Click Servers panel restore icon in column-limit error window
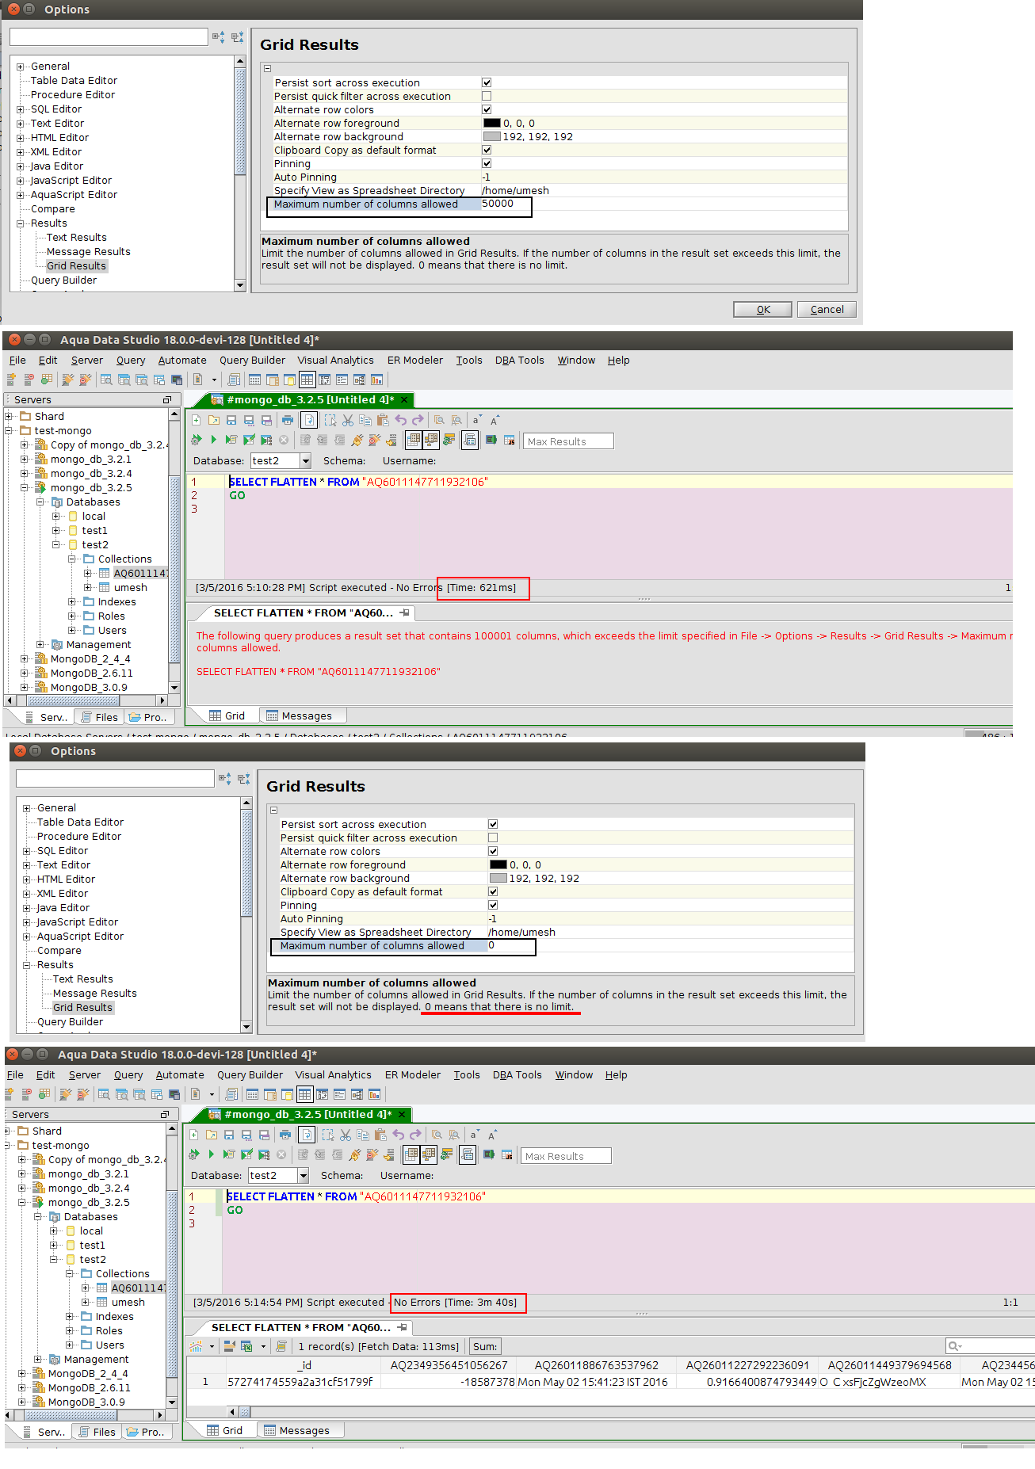The width and height of the screenshot is (1035, 1469). 167,399
